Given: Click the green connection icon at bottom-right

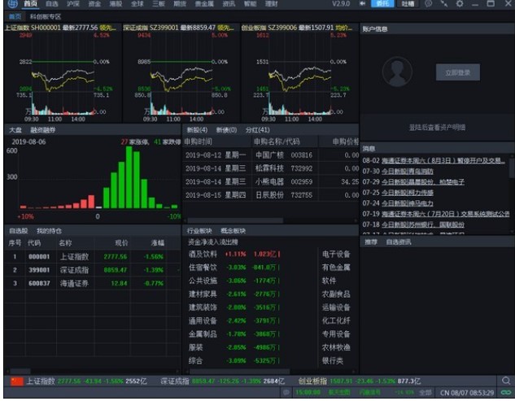Looking at the screenshot, I should (504, 393).
